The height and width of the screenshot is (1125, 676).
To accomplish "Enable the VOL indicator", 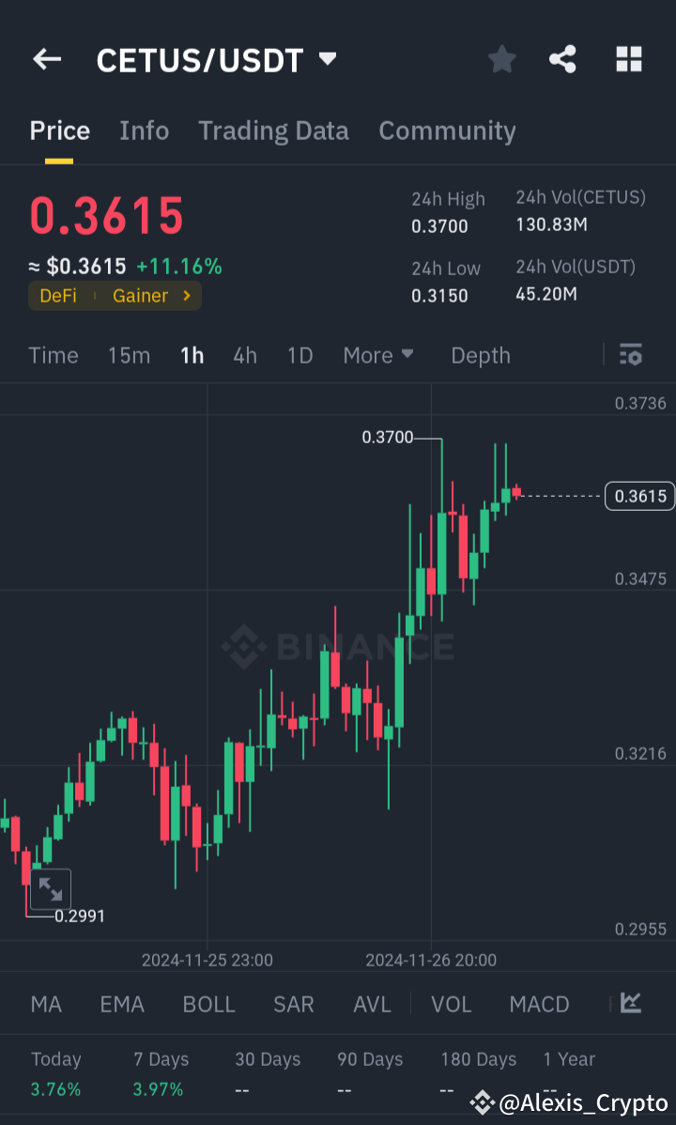I will point(452,1004).
